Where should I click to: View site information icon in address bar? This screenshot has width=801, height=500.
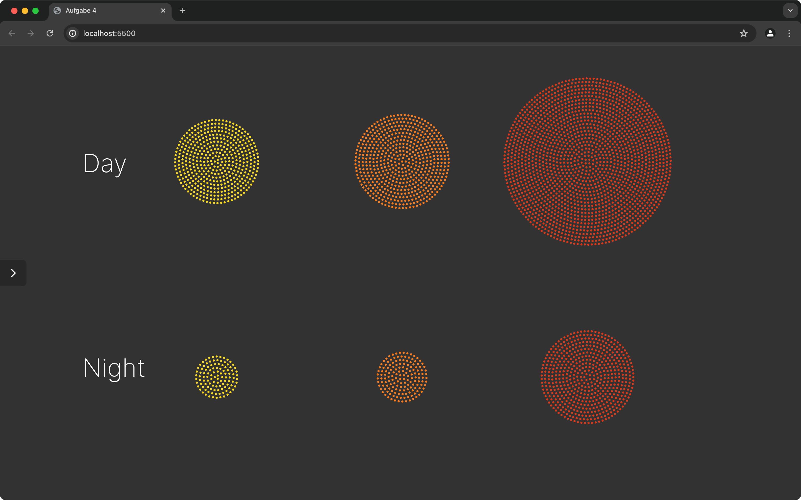pos(73,33)
